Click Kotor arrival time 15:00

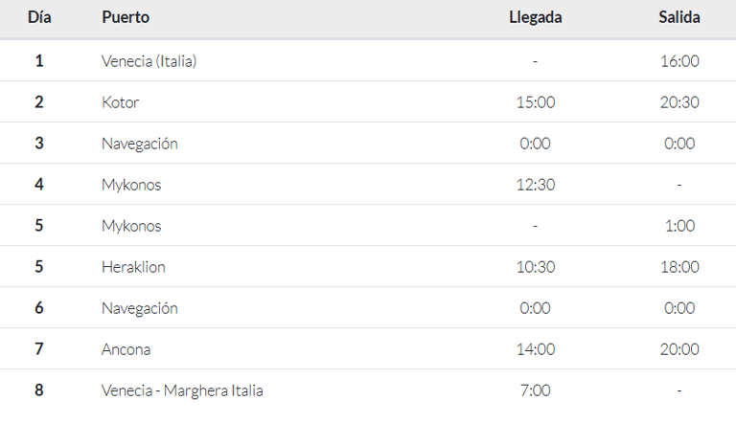pyautogui.click(x=536, y=102)
